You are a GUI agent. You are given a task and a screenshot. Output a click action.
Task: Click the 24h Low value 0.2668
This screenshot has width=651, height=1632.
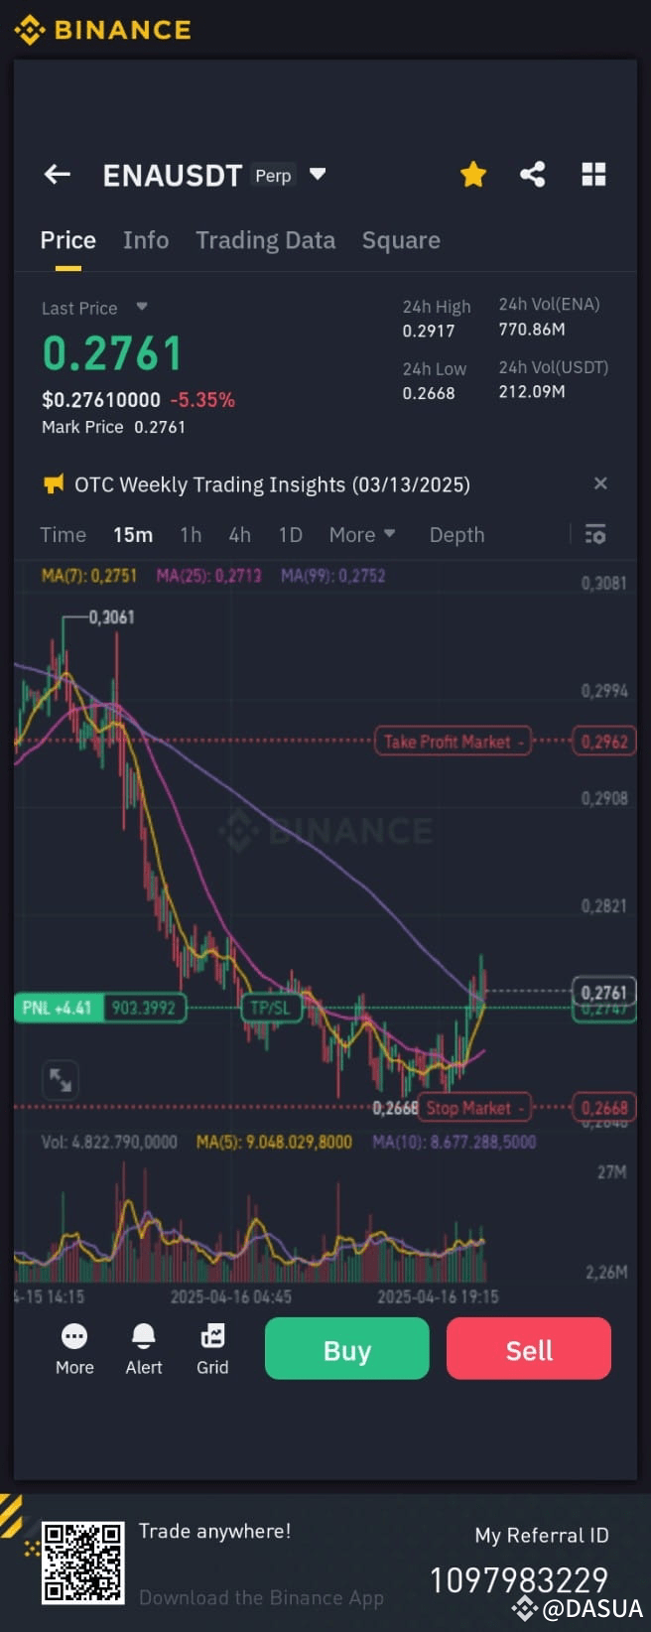[x=429, y=393]
